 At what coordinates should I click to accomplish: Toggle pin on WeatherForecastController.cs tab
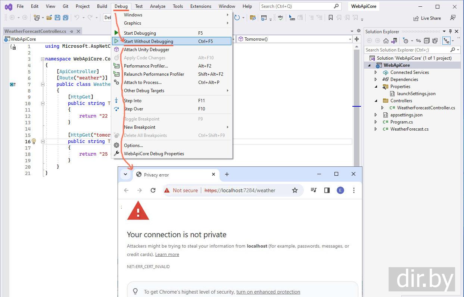[71, 31]
